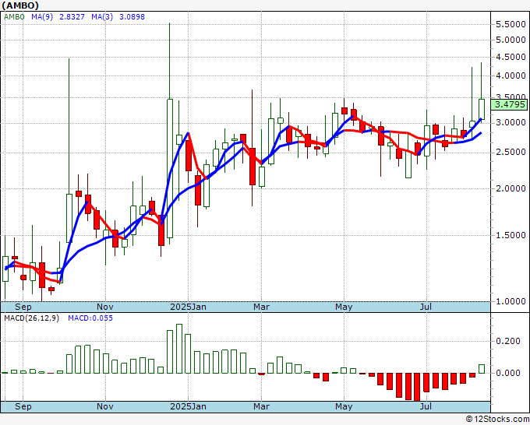The height and width of the screenshot is (425, 530).
Task: Click Sep on the MACD panel time axis
Action: (23, 406)
